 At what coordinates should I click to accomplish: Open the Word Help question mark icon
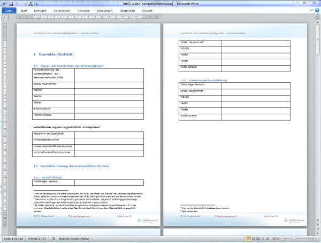(x=317, y=10)
